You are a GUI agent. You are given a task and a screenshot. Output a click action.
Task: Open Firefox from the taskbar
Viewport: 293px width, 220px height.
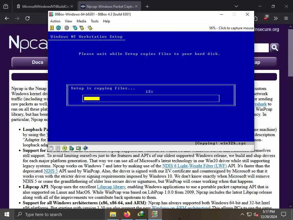click(127, 214)
